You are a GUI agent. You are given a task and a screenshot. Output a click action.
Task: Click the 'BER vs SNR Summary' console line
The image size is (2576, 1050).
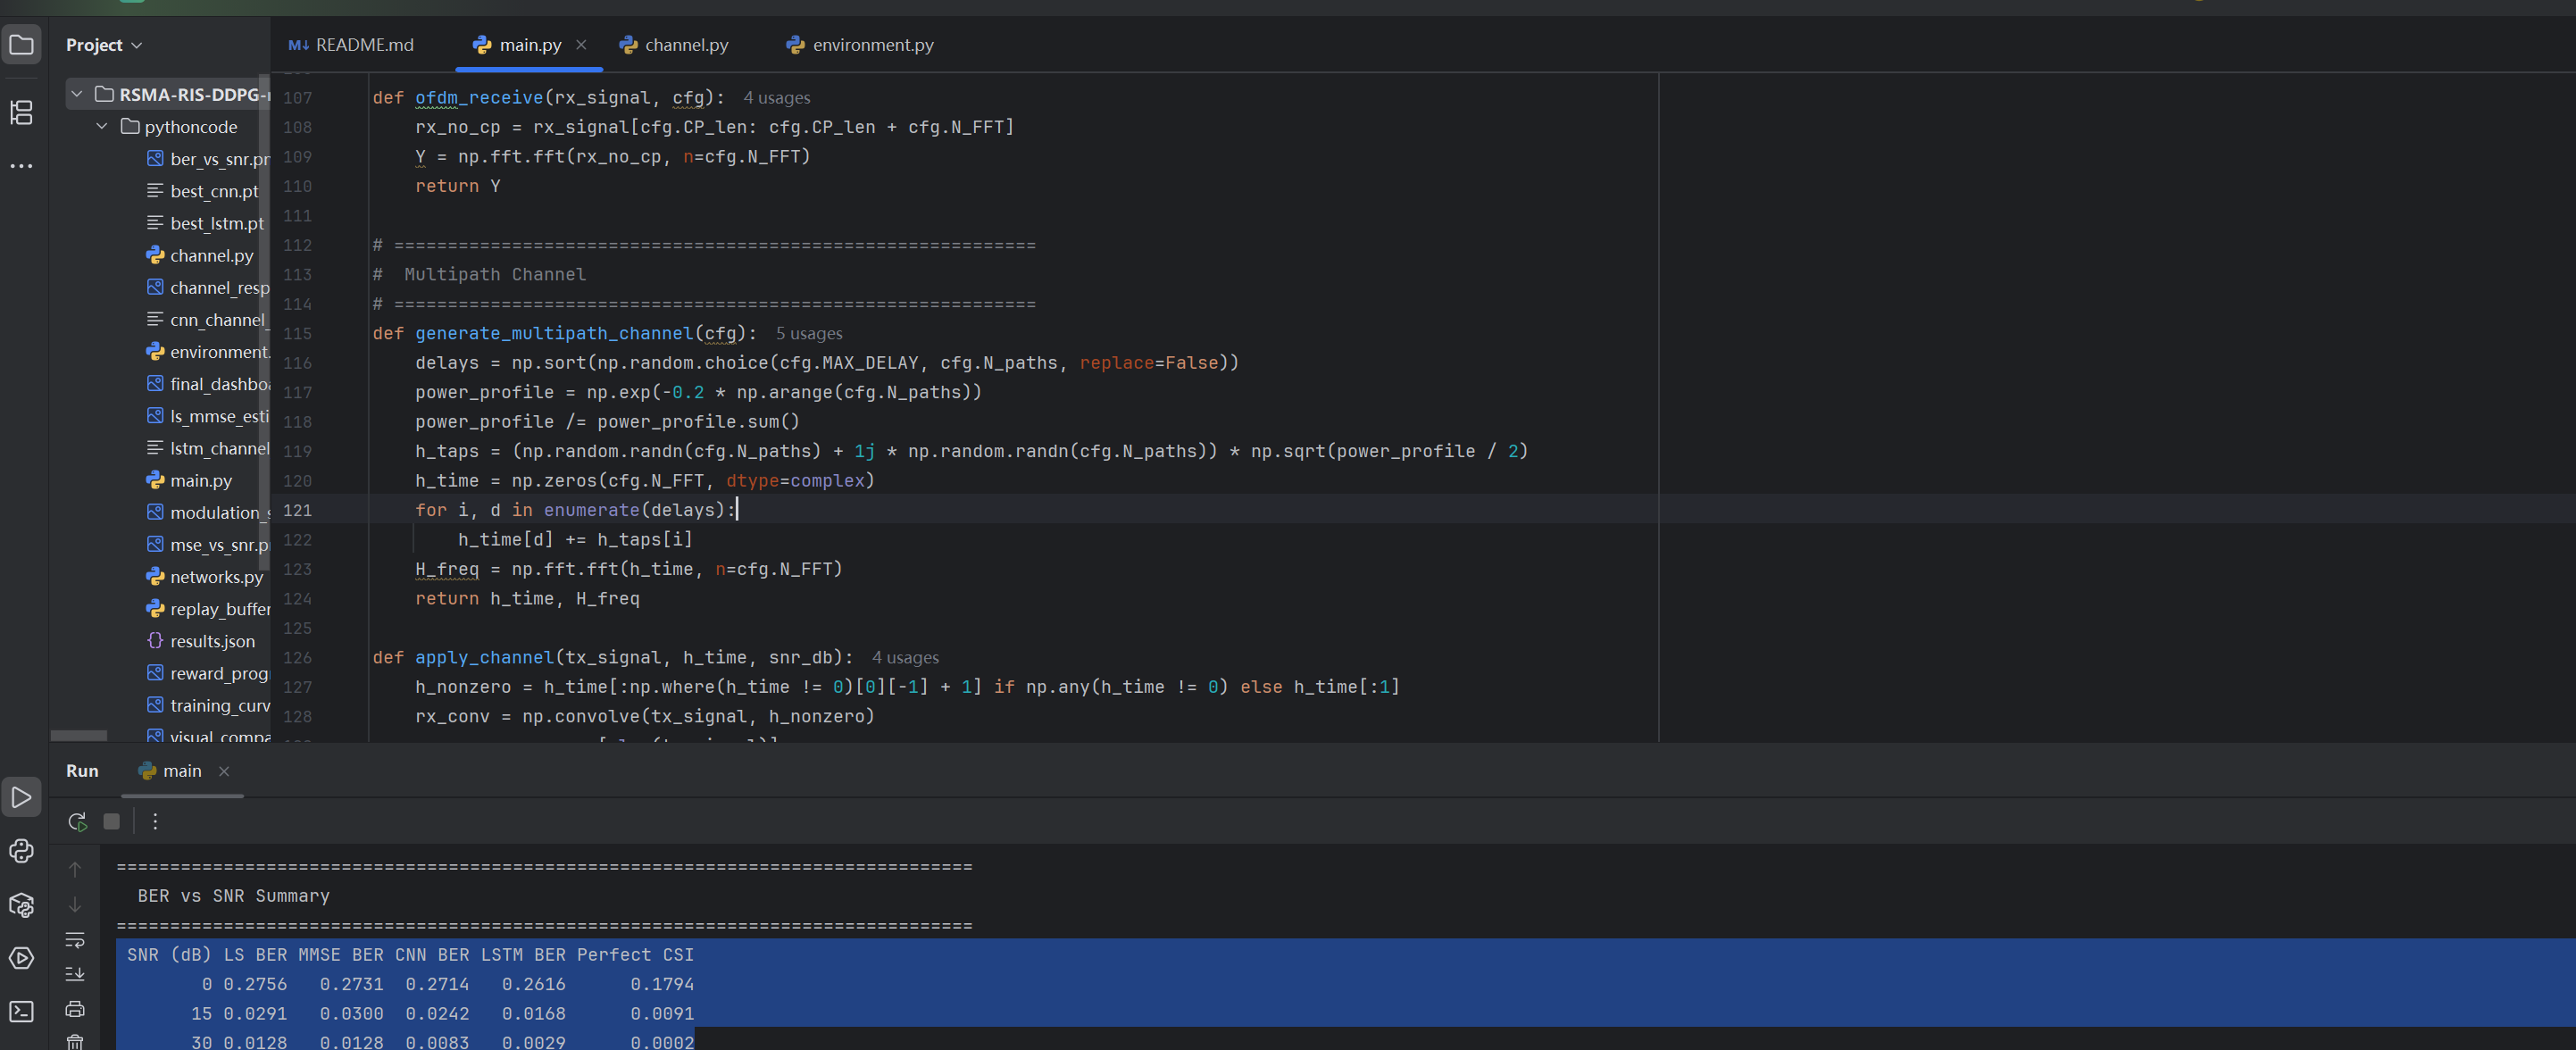[233, 896]
